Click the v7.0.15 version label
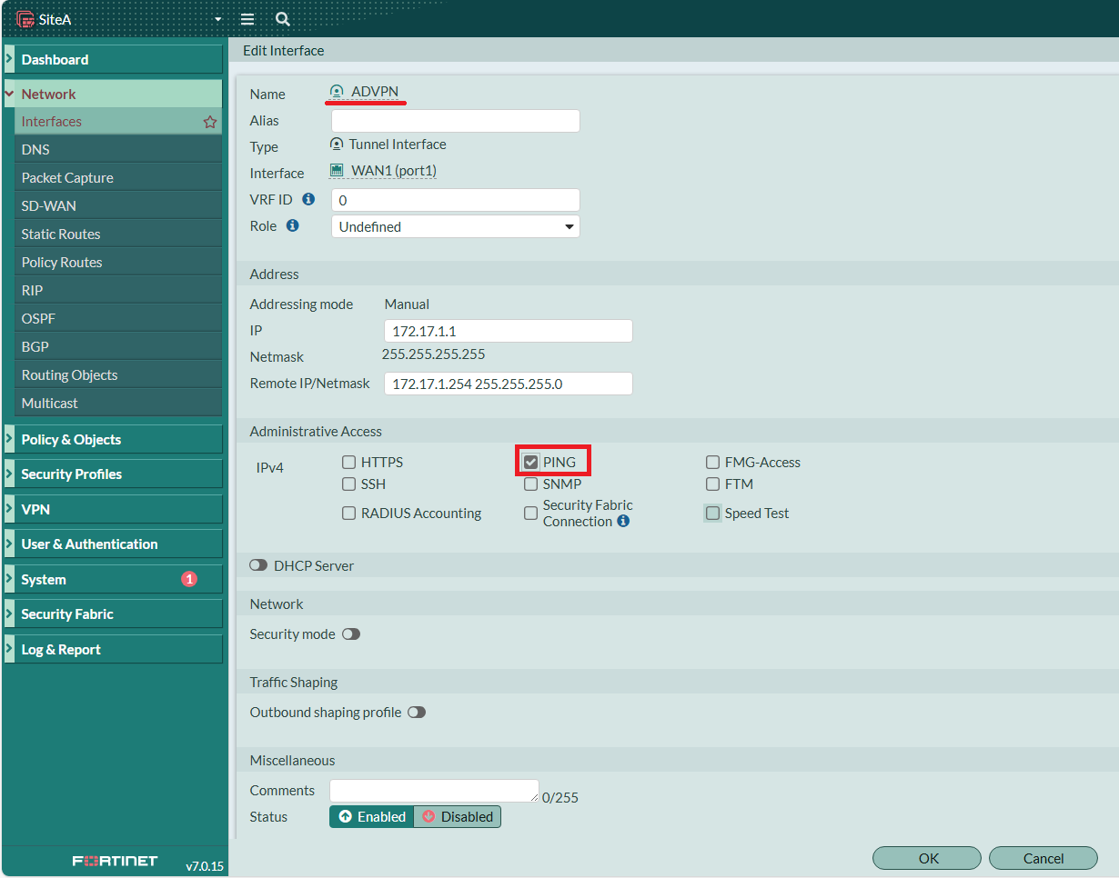Screen dimensions: 1119x878 205,866
